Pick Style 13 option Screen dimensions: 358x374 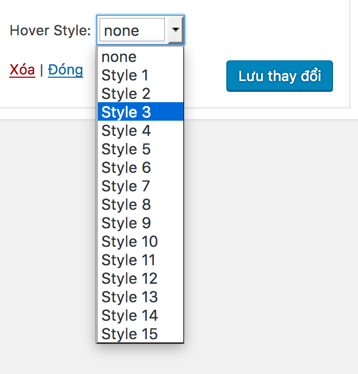140,297
